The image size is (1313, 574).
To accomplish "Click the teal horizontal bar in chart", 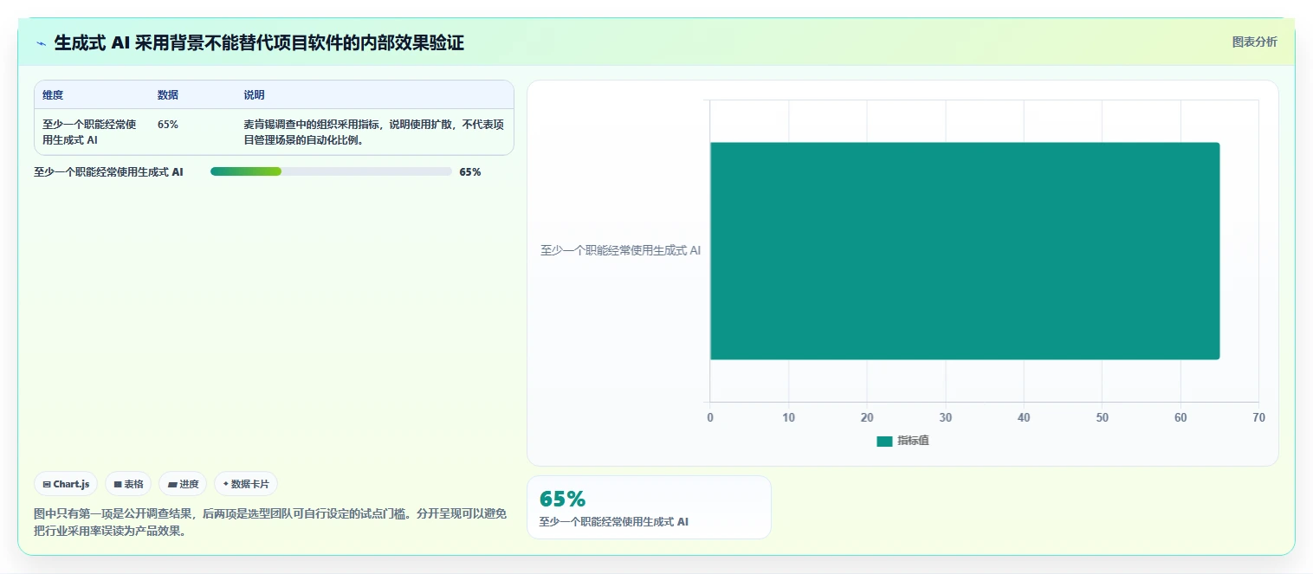I will pos(965,251).
